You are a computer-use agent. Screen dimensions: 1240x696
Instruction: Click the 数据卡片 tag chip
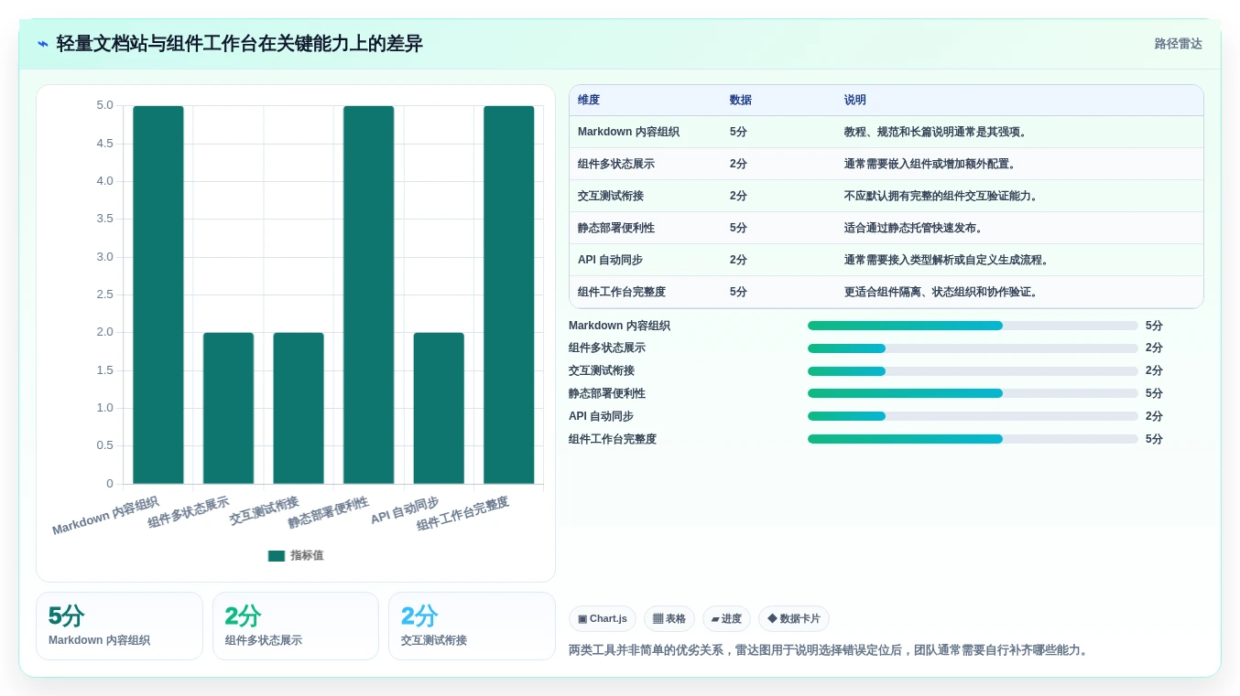[794, 619]
